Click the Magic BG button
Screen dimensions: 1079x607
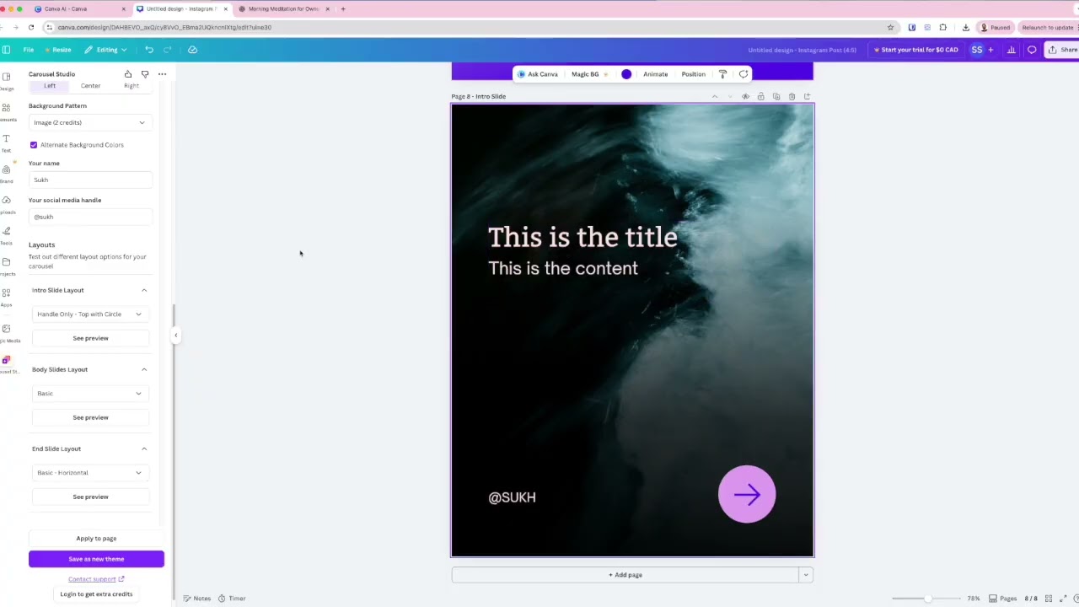pos(589,74)
